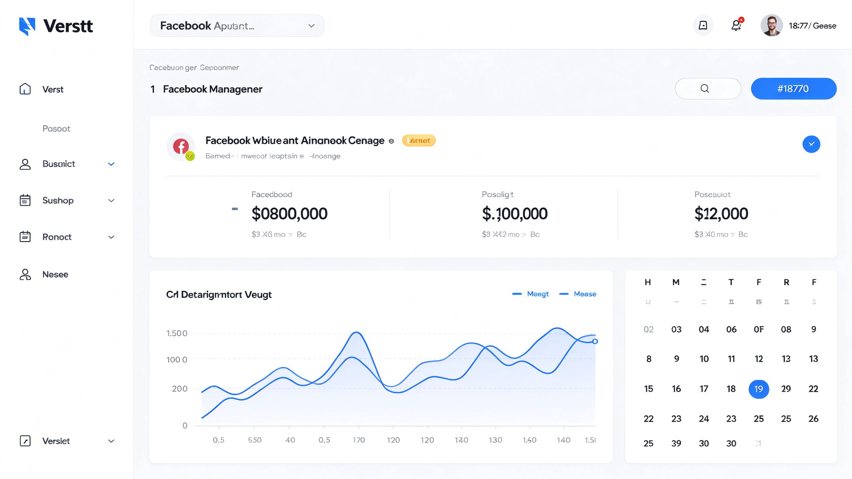Image resolution: width=852 pixels, height=479 pixels.
Task: Click the Versiet edit icon
Action: [25, 441]
